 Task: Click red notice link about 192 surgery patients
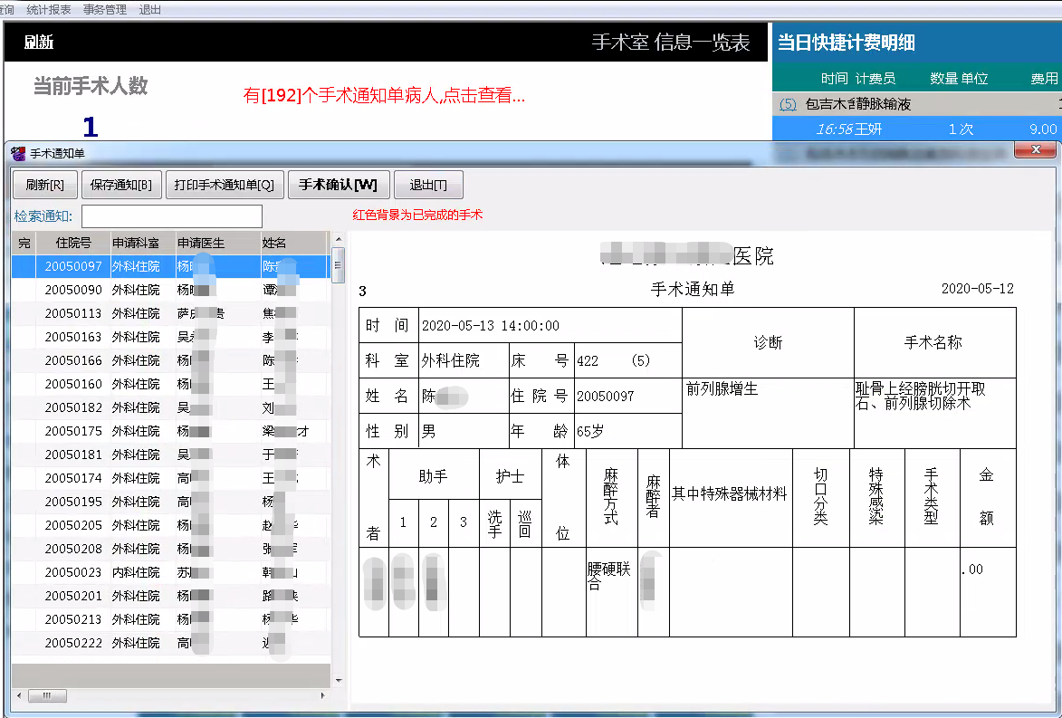384,95
